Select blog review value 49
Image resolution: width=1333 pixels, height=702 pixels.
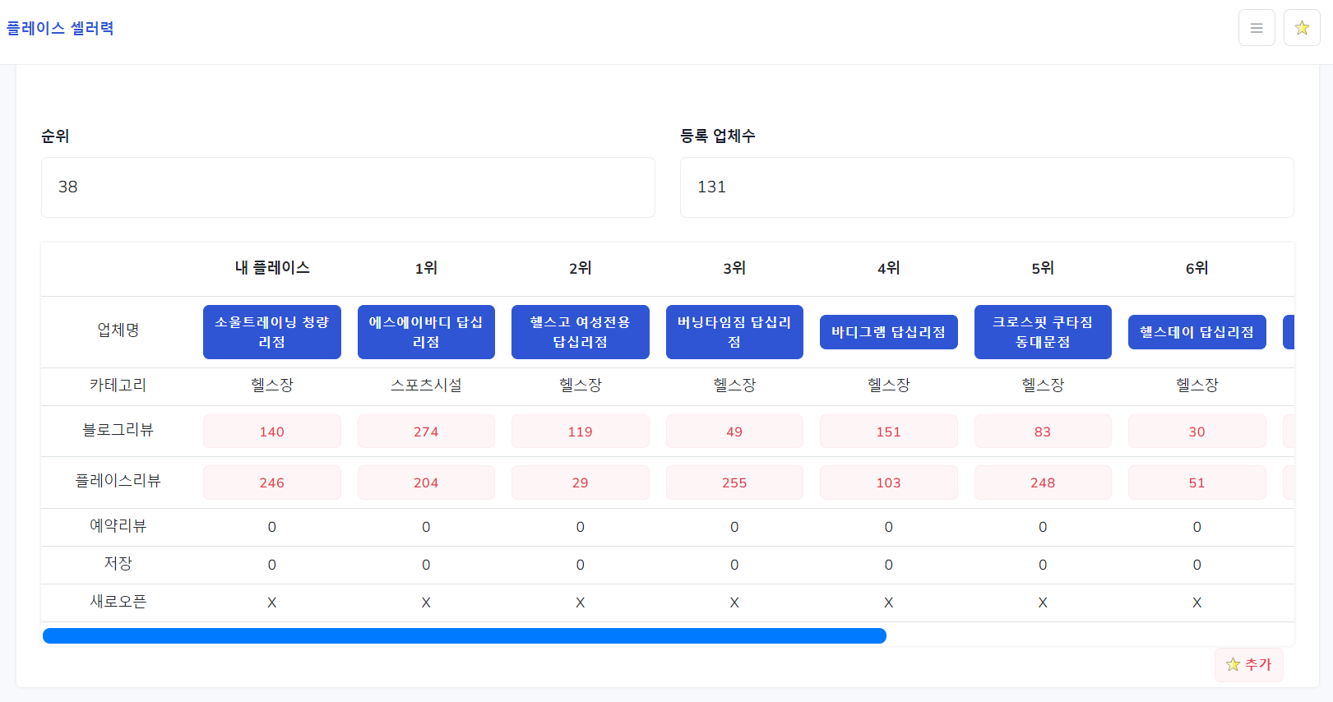pyautogui.click(x=734, y=432)
